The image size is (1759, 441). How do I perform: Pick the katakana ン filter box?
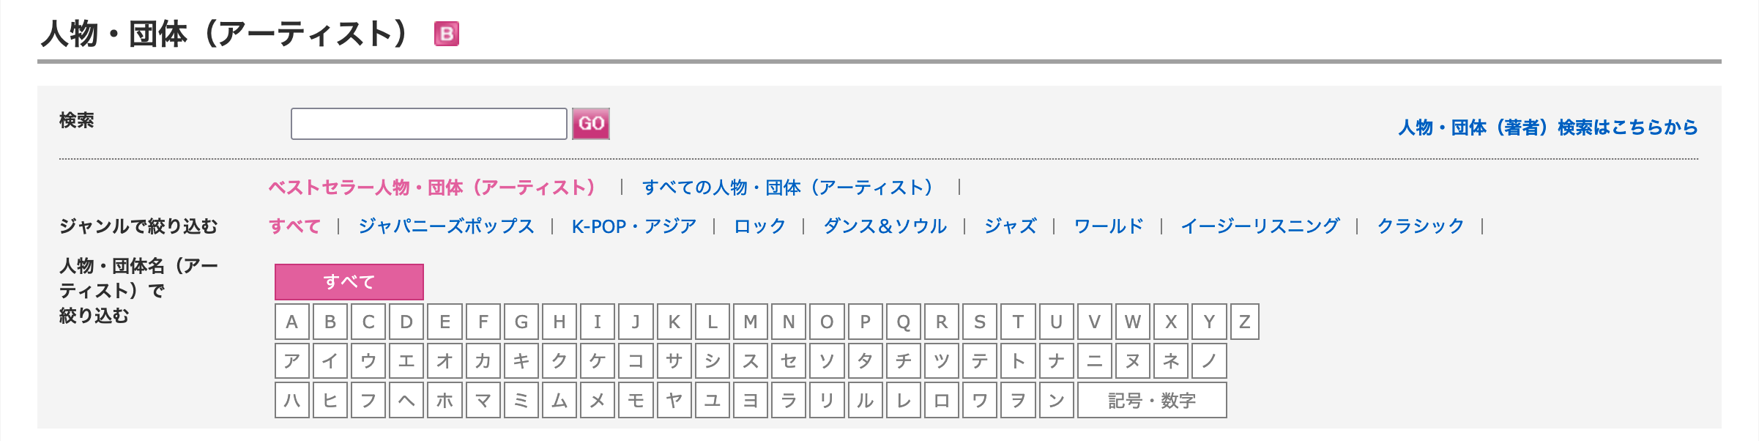(1055, 401)
